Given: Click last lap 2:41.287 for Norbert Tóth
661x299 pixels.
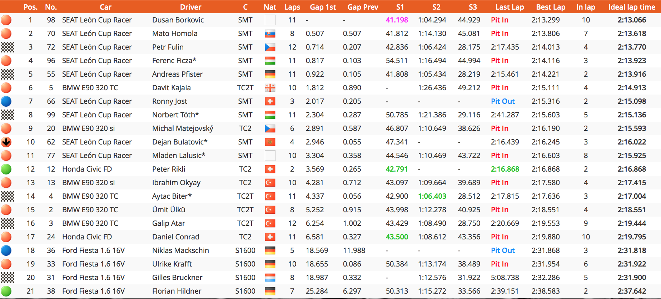Looking at the screenshot, I should point(505,115).
